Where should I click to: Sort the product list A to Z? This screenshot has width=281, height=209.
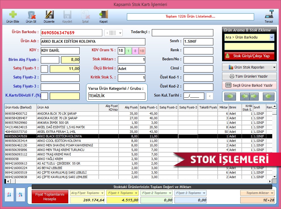point(20,195)
